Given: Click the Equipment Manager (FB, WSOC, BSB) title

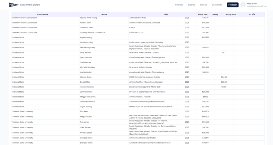Looking at the screenshot, I should click(x=145, y=87).
